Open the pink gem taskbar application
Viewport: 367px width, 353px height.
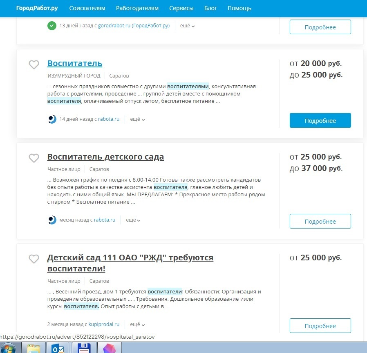[x=109, y=348]
